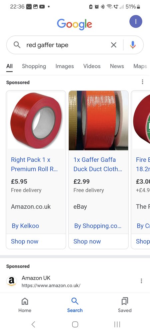Clear the search text with X icon
This screenshot has height=334, width=150.
point(114,45)
